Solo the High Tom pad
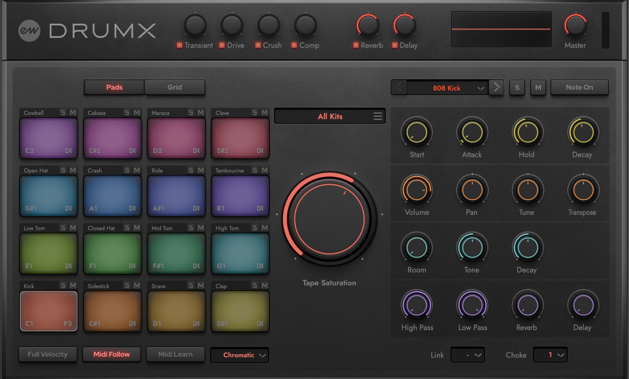 (255, 228)
